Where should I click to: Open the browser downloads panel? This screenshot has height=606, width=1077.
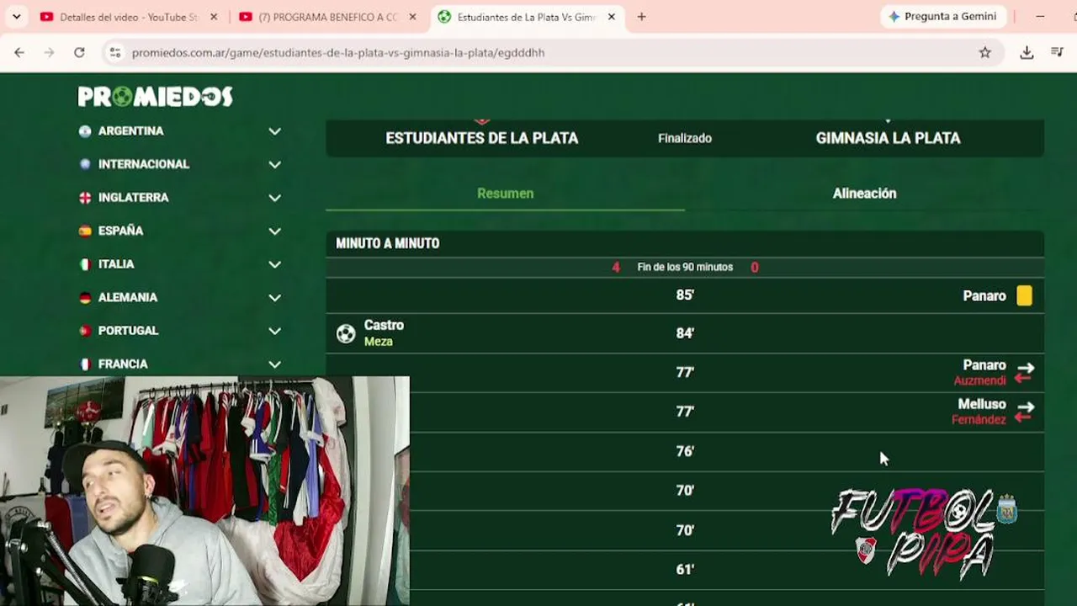click(1027, 52)
